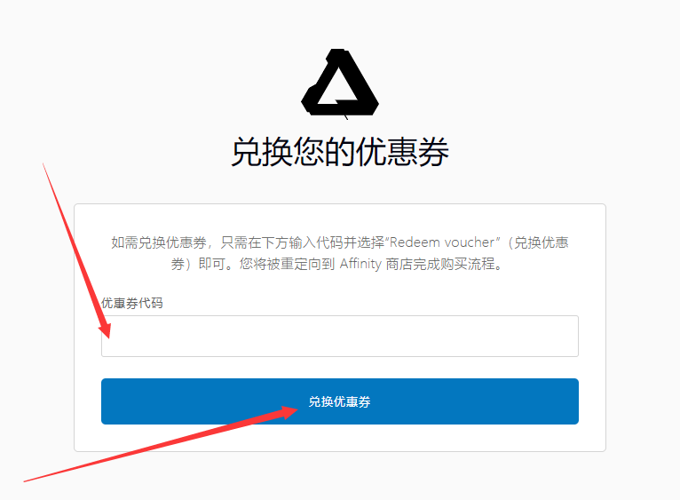Place the cursor in the voucher code box

340,336
